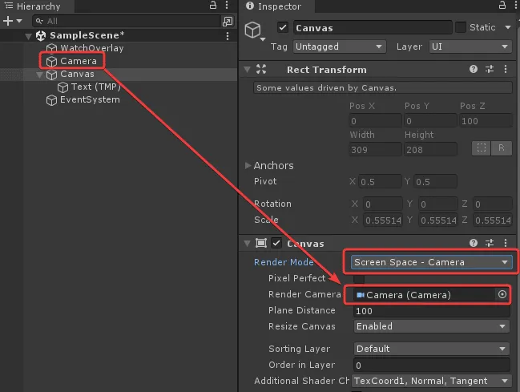Expand the Anchors foldout
The image size is (520, 392).
pos(248,165)
